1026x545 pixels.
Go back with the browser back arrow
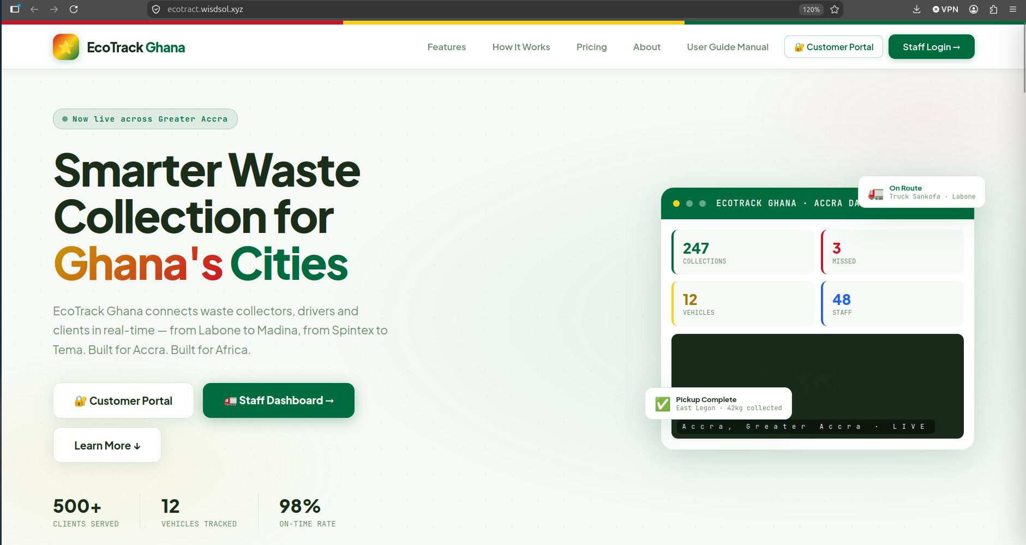pos(34,9)
